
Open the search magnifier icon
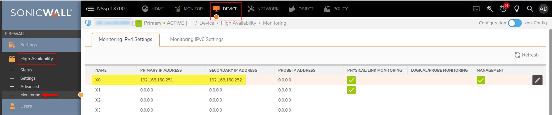tap(530, 9)
